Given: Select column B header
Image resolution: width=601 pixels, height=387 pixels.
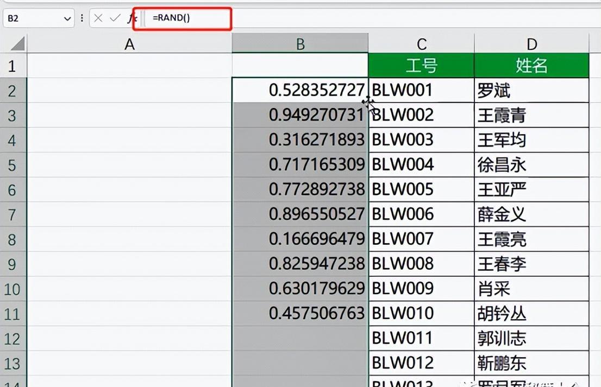Looking at the screenshot, I should (x=300, y=43).
